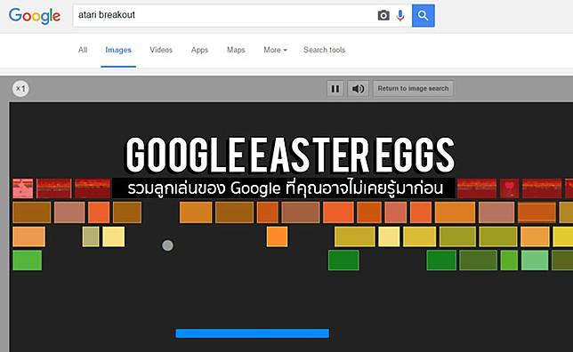Image resolution: width=573 pixels, height=352 pixels.
Task: Click the red heart brick in top row
Action: (510, 188)
